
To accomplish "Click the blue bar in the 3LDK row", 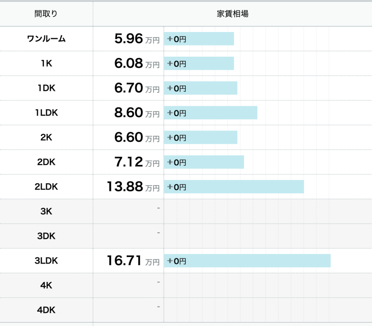I will coord(247,261).
